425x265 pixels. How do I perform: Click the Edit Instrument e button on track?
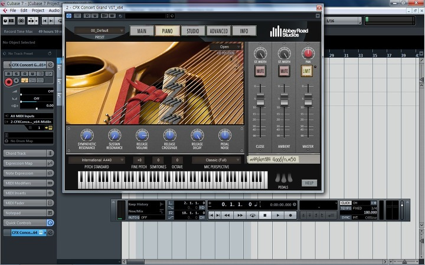tap(50, 65)
